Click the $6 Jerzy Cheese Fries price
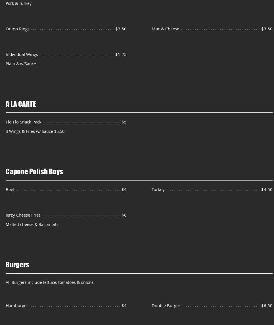Image resolution: width=274 pixels, height=325 pixels. [124, 215]
